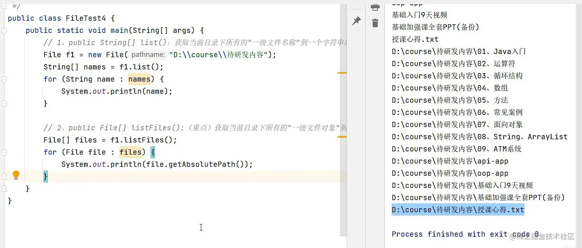The width and height of the screenshot is (582, 248).
Task: Click console output '...\api-app'
Action: (450, 161)
